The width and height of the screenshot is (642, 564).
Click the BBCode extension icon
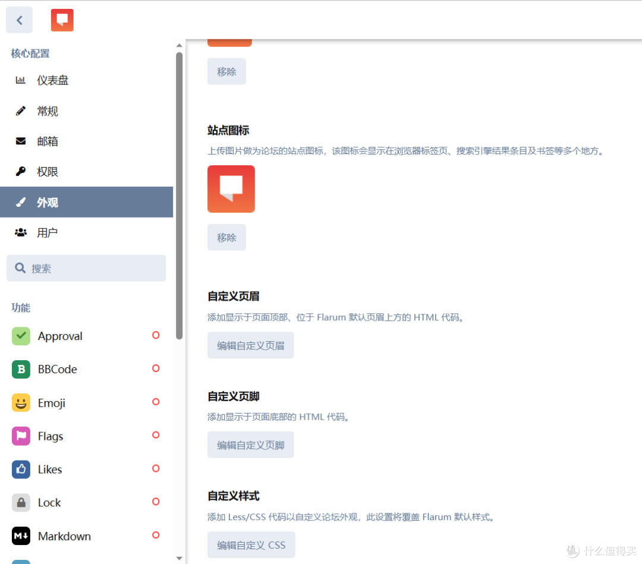(x=21, y=369)
